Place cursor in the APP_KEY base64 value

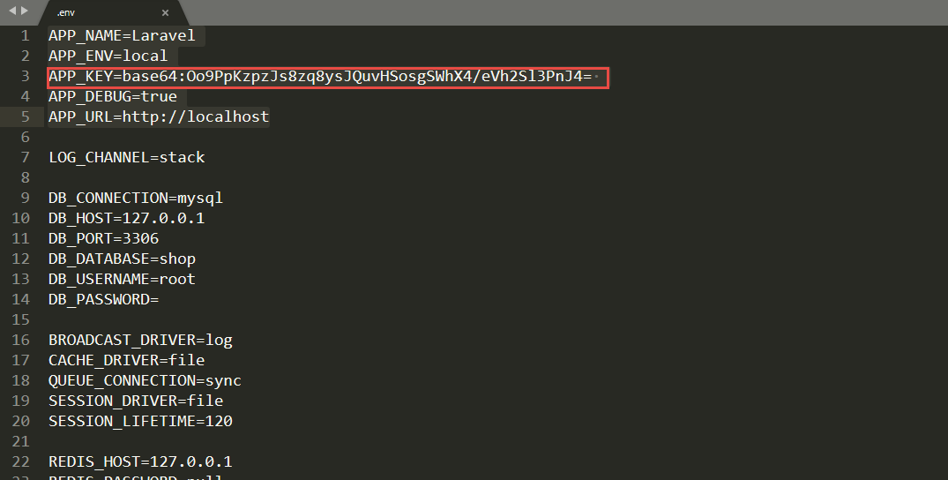click(x=353, y=77)
